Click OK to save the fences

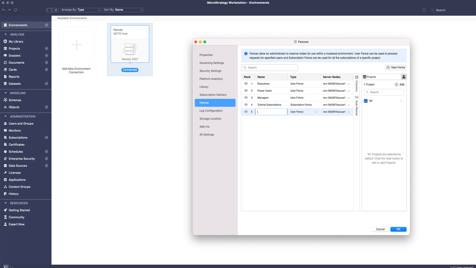tap(398, 229)
